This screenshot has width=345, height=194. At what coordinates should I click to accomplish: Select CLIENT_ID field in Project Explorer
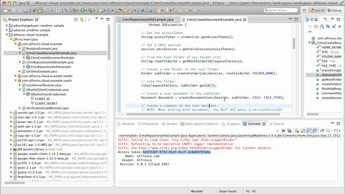coord(42,99)
